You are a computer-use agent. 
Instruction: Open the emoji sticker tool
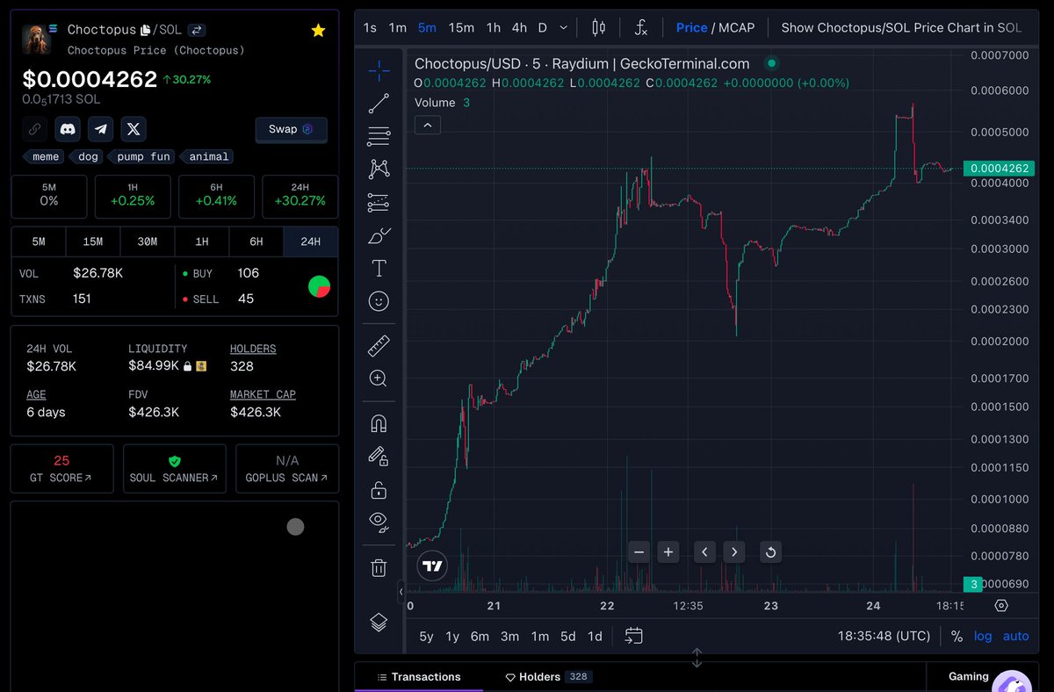[378, 301]
